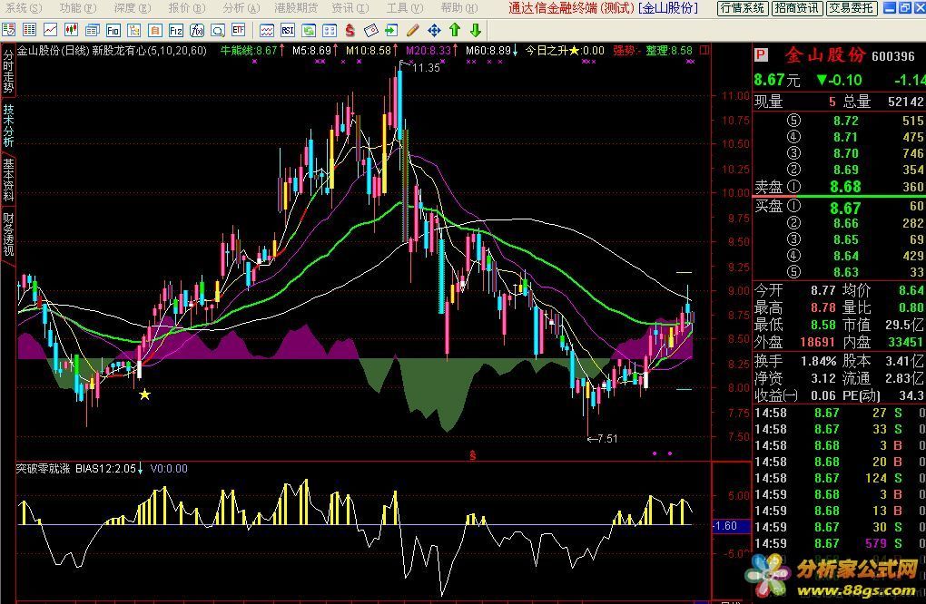Switch to the 基本资料 side tab

(7, 180)
